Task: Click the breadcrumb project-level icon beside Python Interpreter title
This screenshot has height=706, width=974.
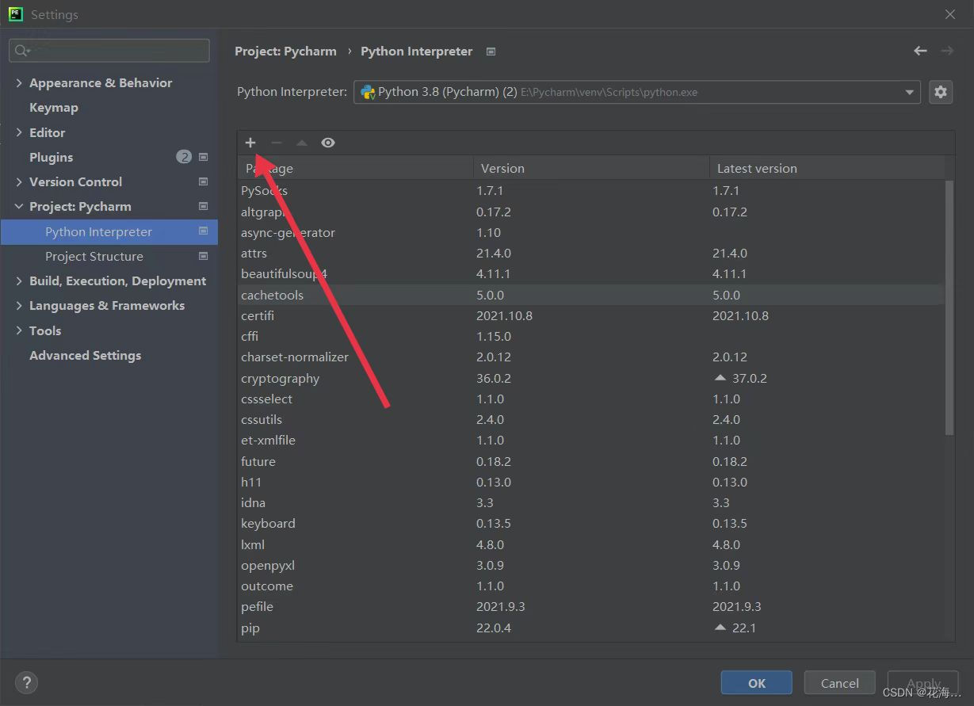Action: (x=491, y=52)
